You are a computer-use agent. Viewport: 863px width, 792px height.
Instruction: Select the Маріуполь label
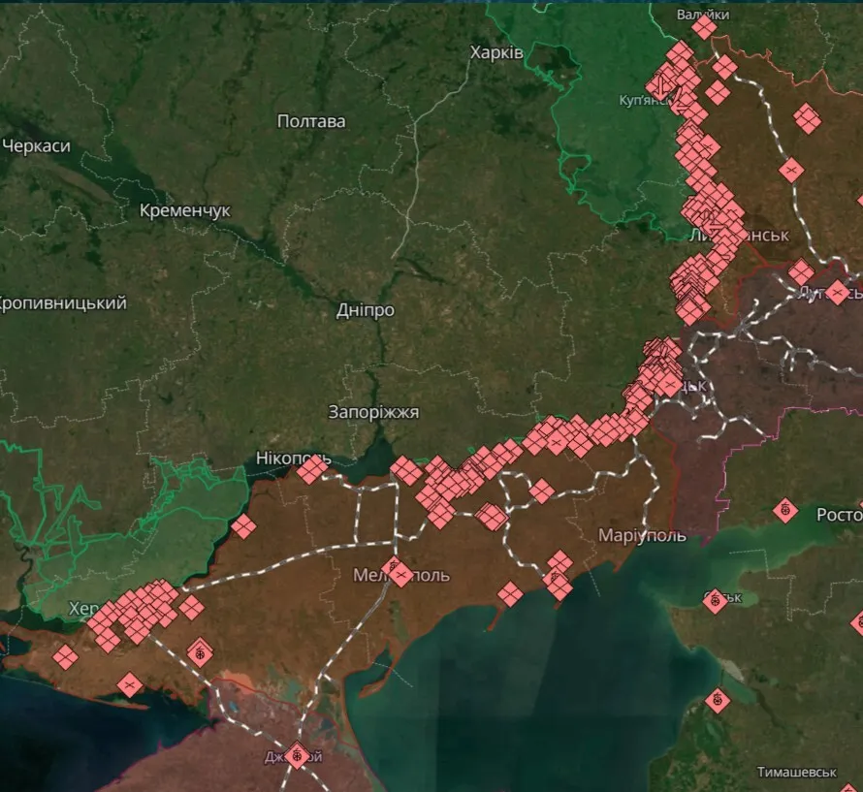(x=643, y=534)
